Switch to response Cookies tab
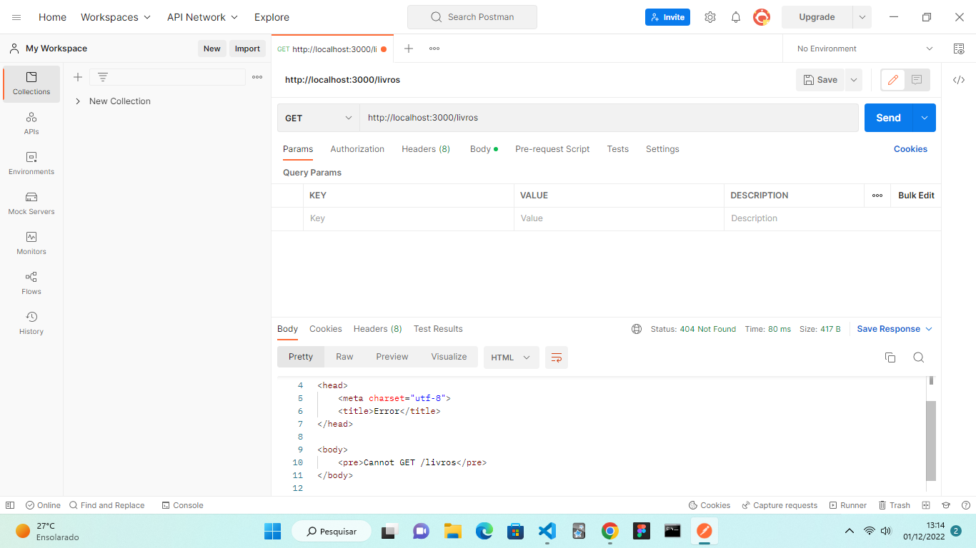Viewport: 976px width, 548px height. pyautogui.click(x=326, y=329)
